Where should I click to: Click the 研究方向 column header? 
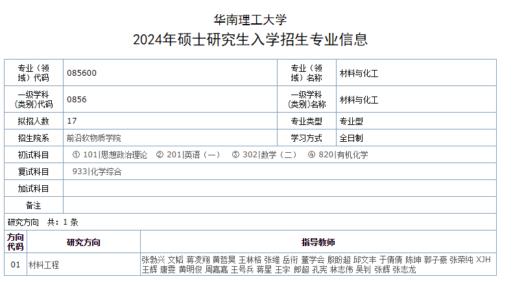click(84, 242)
